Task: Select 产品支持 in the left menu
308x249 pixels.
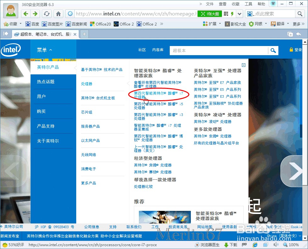Action: pyautogui.click(x=46, y=126)
